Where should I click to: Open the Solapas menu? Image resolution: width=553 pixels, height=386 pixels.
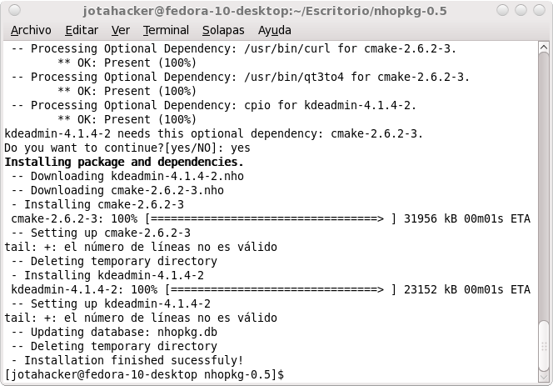223,30
